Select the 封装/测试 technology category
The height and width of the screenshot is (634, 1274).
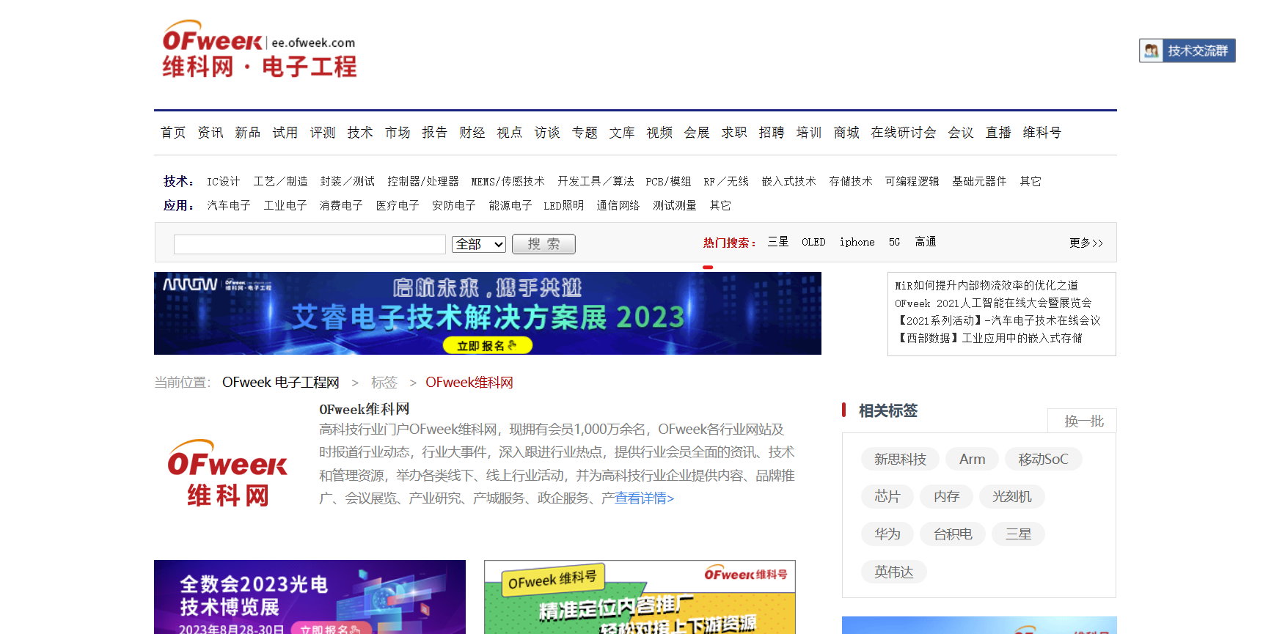348,182
